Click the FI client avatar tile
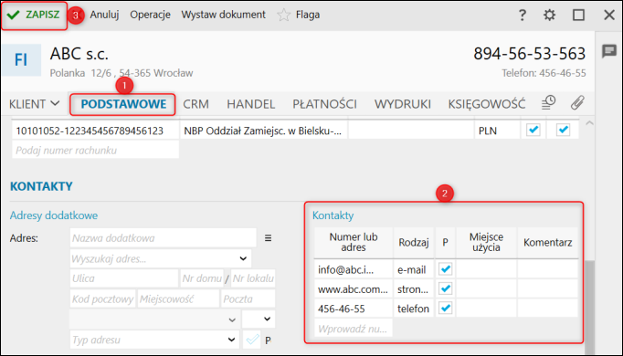 coord(21,60)
